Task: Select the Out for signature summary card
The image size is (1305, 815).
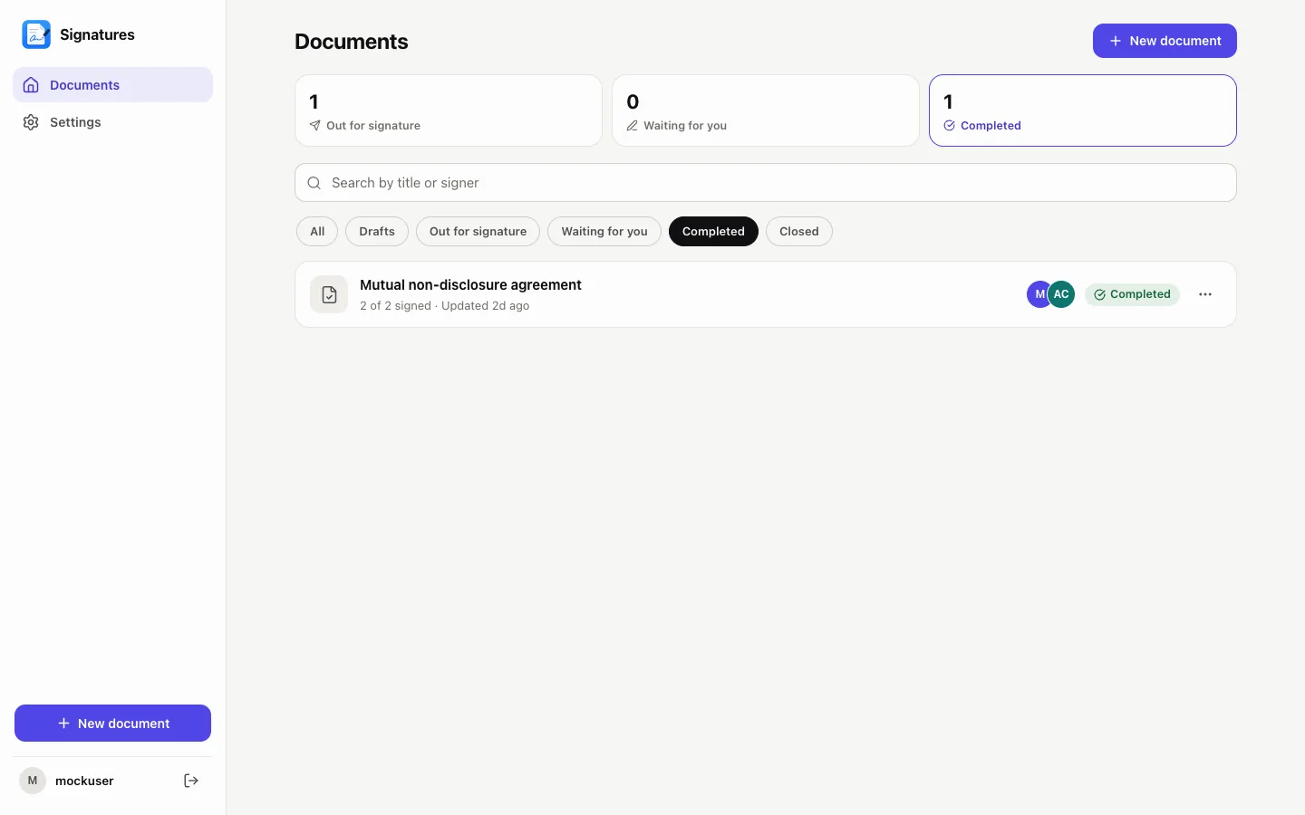Action: [449, 110]
